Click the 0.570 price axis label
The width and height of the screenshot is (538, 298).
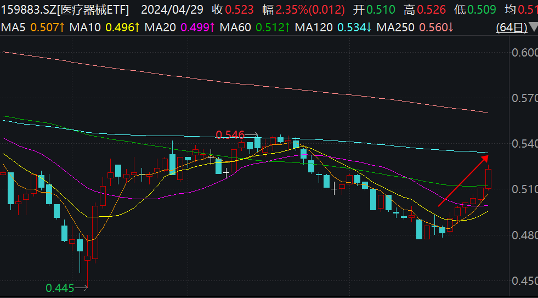[x=525, y=99]
